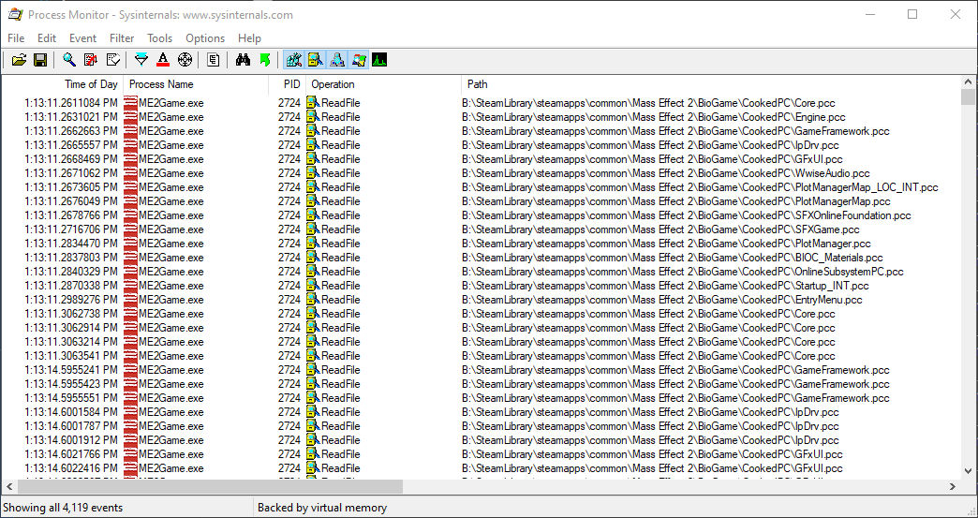Select the EntryMenu.pcc row

coord(482,300)
